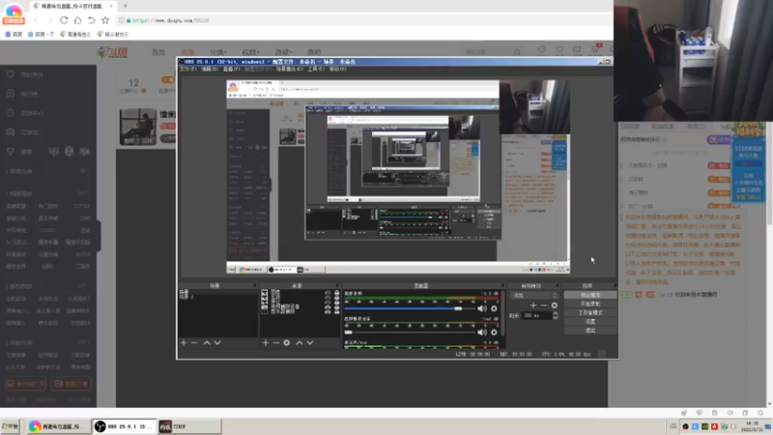Screen dimensions: 773x435
Task: Open the OBS File menu
Action: [187, 69]
